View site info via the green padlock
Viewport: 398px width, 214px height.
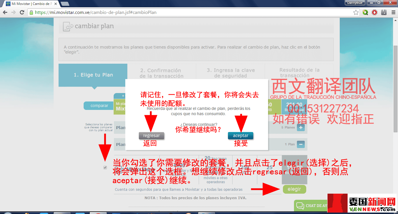pos(31,13)
